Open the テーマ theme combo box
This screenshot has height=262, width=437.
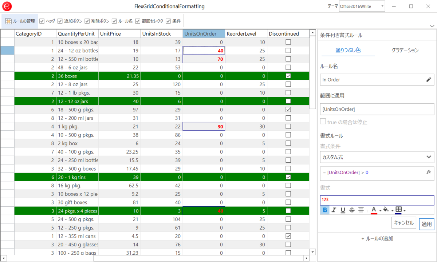click(x=362, y=6)
